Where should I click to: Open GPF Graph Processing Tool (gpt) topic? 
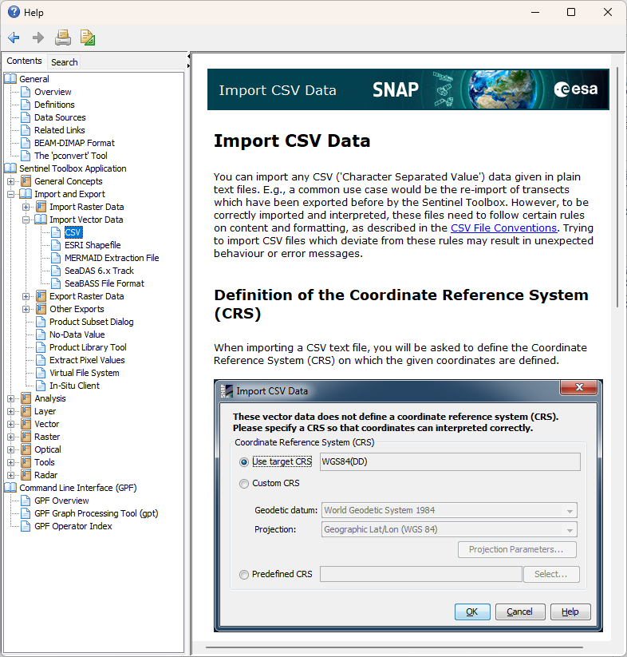tap(97, 513)
